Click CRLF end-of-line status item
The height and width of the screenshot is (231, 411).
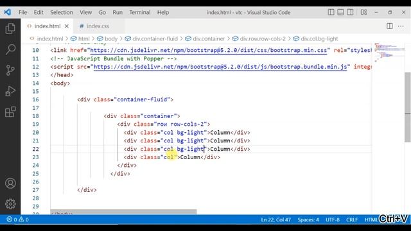click(x=352, y=219)
